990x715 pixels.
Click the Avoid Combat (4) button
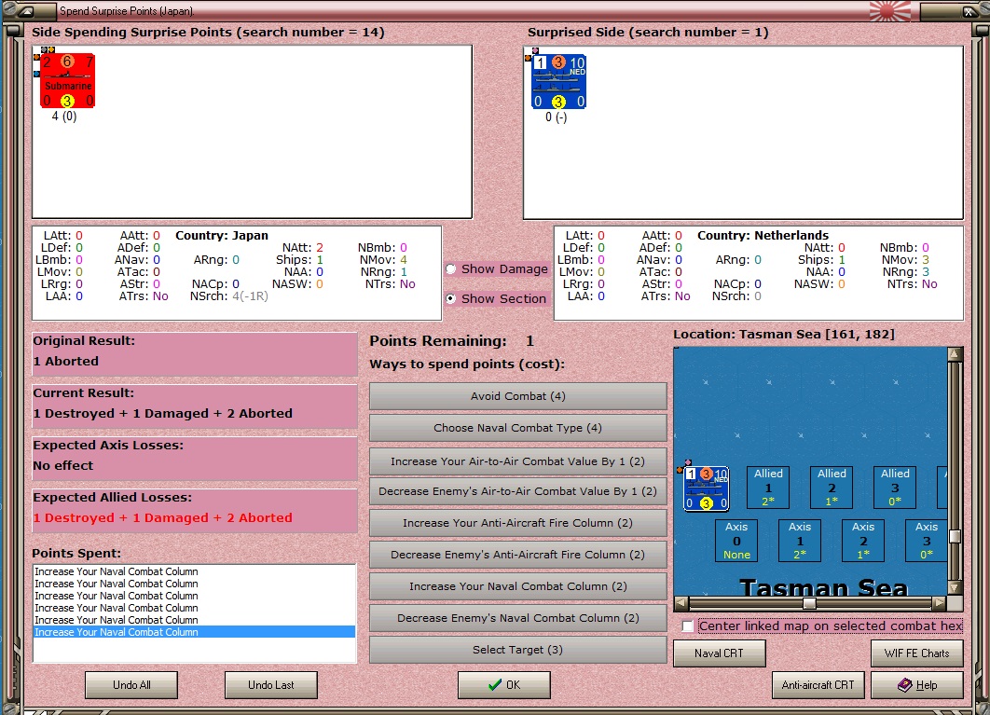pyautogui.click(x=517, y=396)
